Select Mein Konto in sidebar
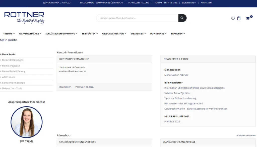This screenshot has width=257, height=147. pos(9,54)
